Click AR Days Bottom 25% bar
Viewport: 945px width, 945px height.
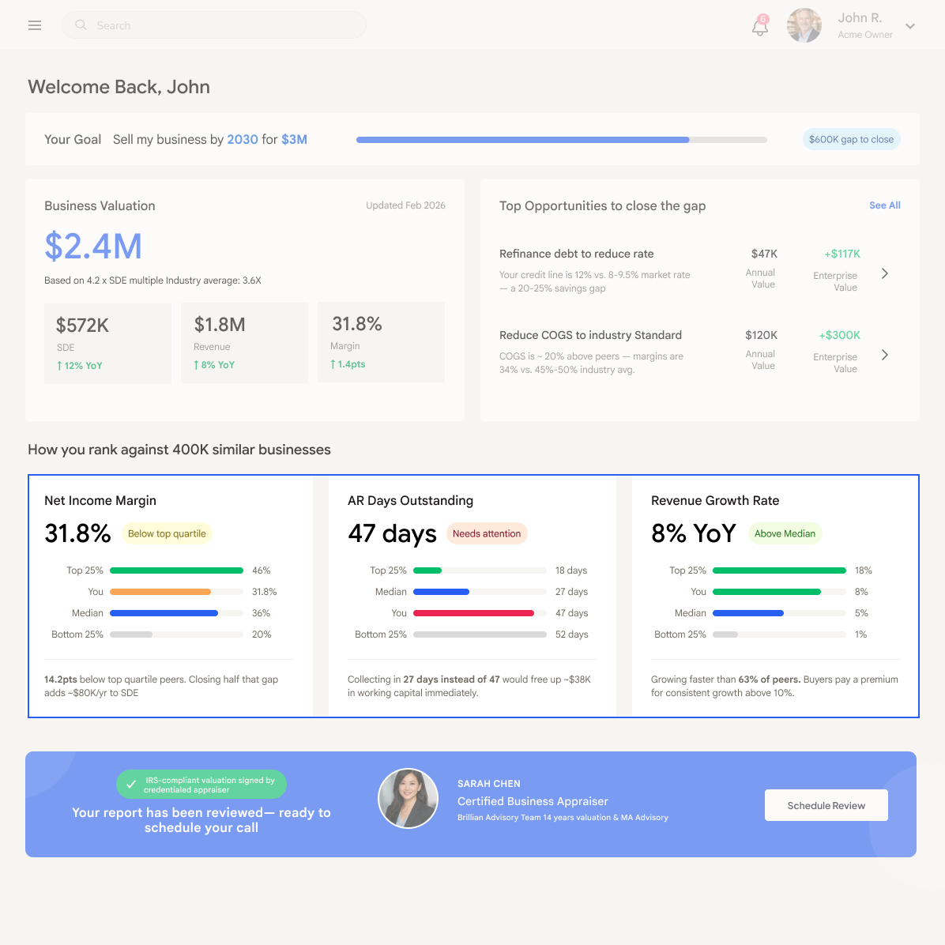[480, 634]
